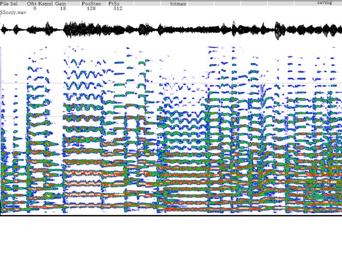Click the black baseline under the spectrogram
The image size is (342, 256).
[171, 215]
